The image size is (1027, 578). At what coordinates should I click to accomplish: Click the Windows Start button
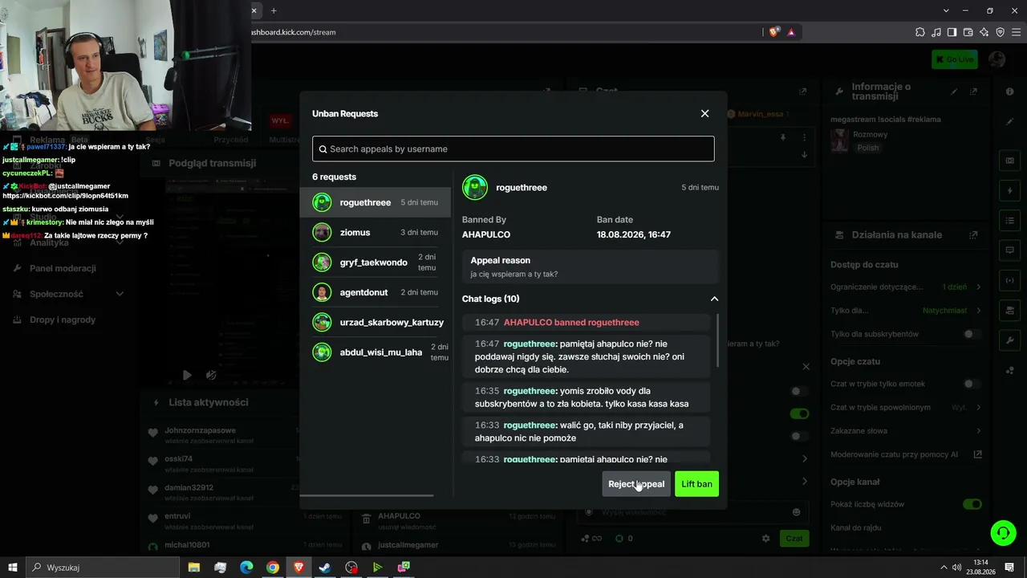click(13, 568)
